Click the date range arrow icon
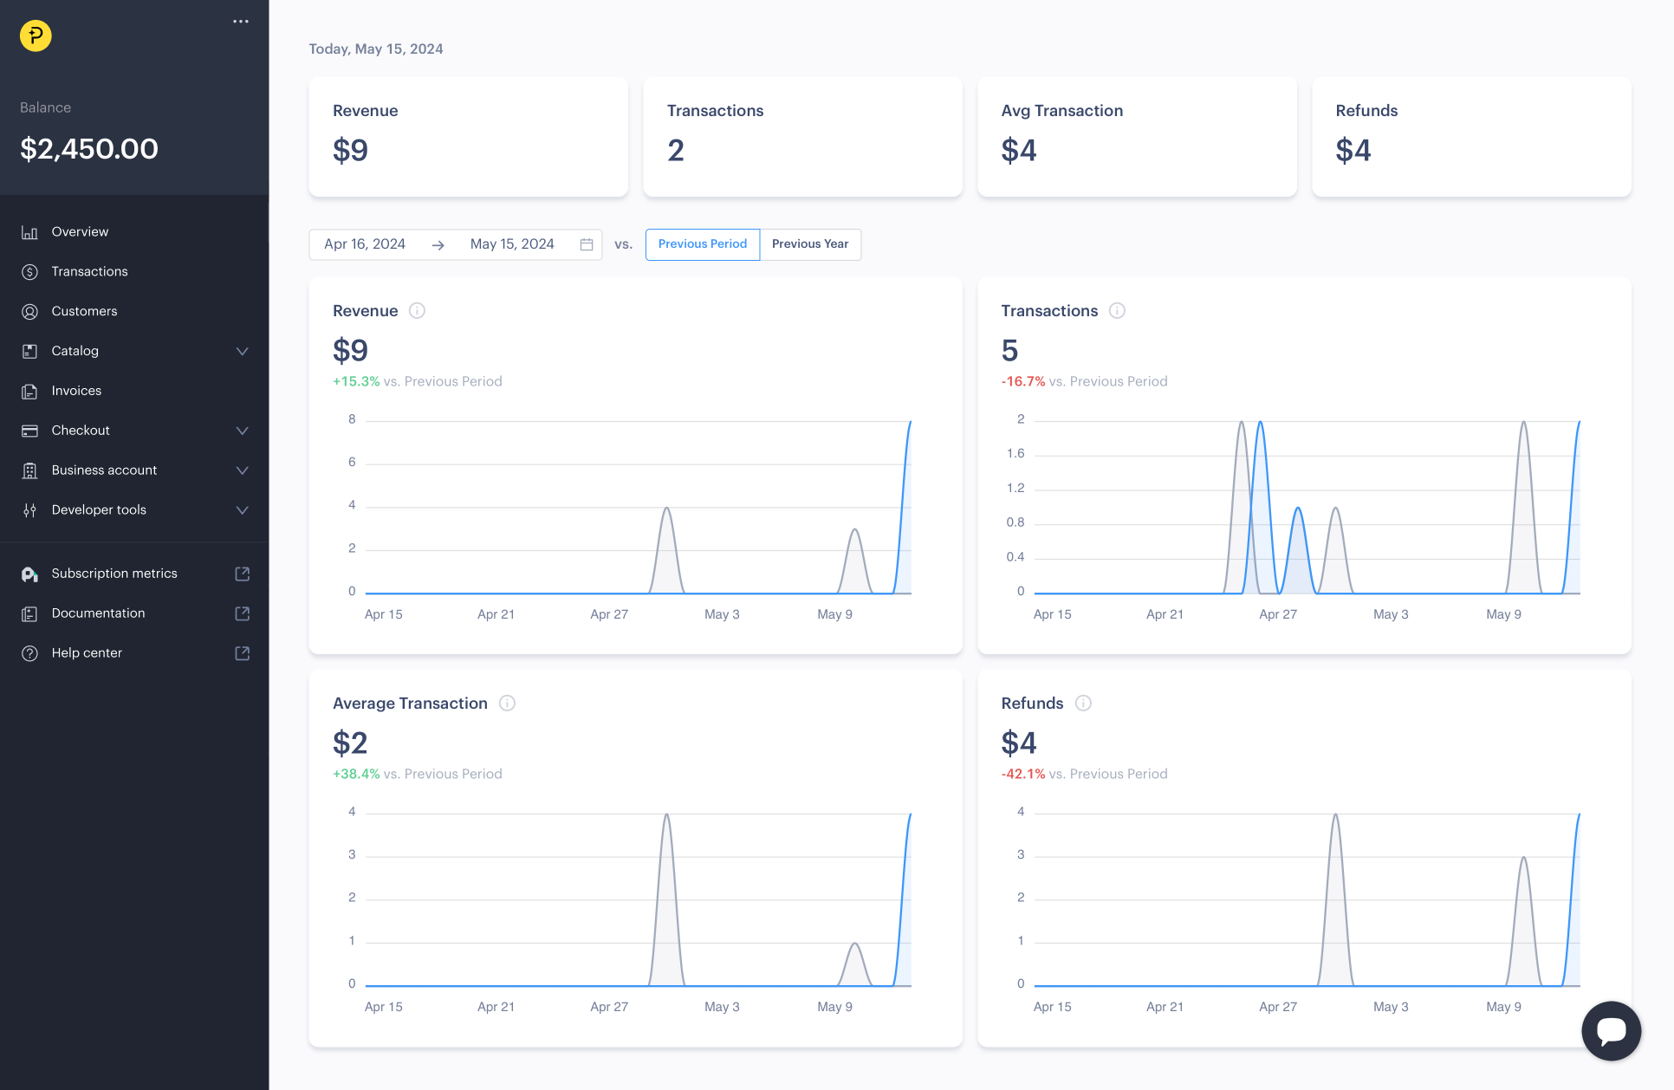This screenshot has height=1090, width=1674. 438,245
